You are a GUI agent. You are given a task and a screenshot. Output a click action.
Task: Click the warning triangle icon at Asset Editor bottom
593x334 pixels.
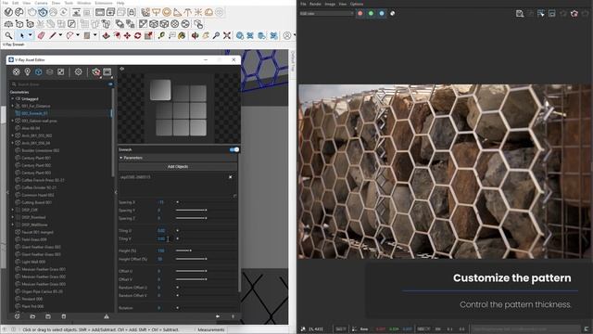[x=107, y=316]
